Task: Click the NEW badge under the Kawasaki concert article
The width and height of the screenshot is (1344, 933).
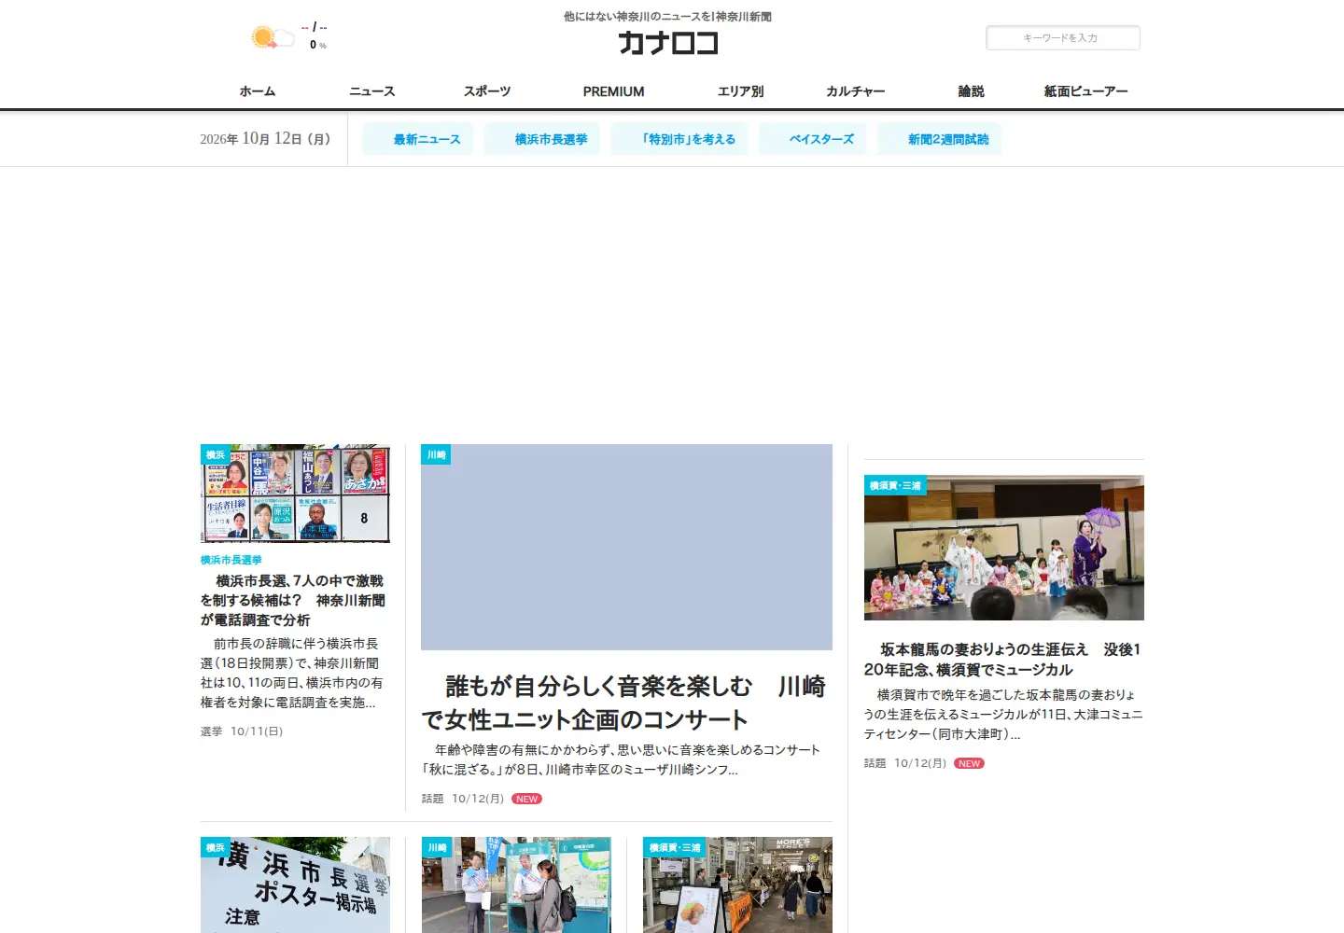Action: coord(527,799)
